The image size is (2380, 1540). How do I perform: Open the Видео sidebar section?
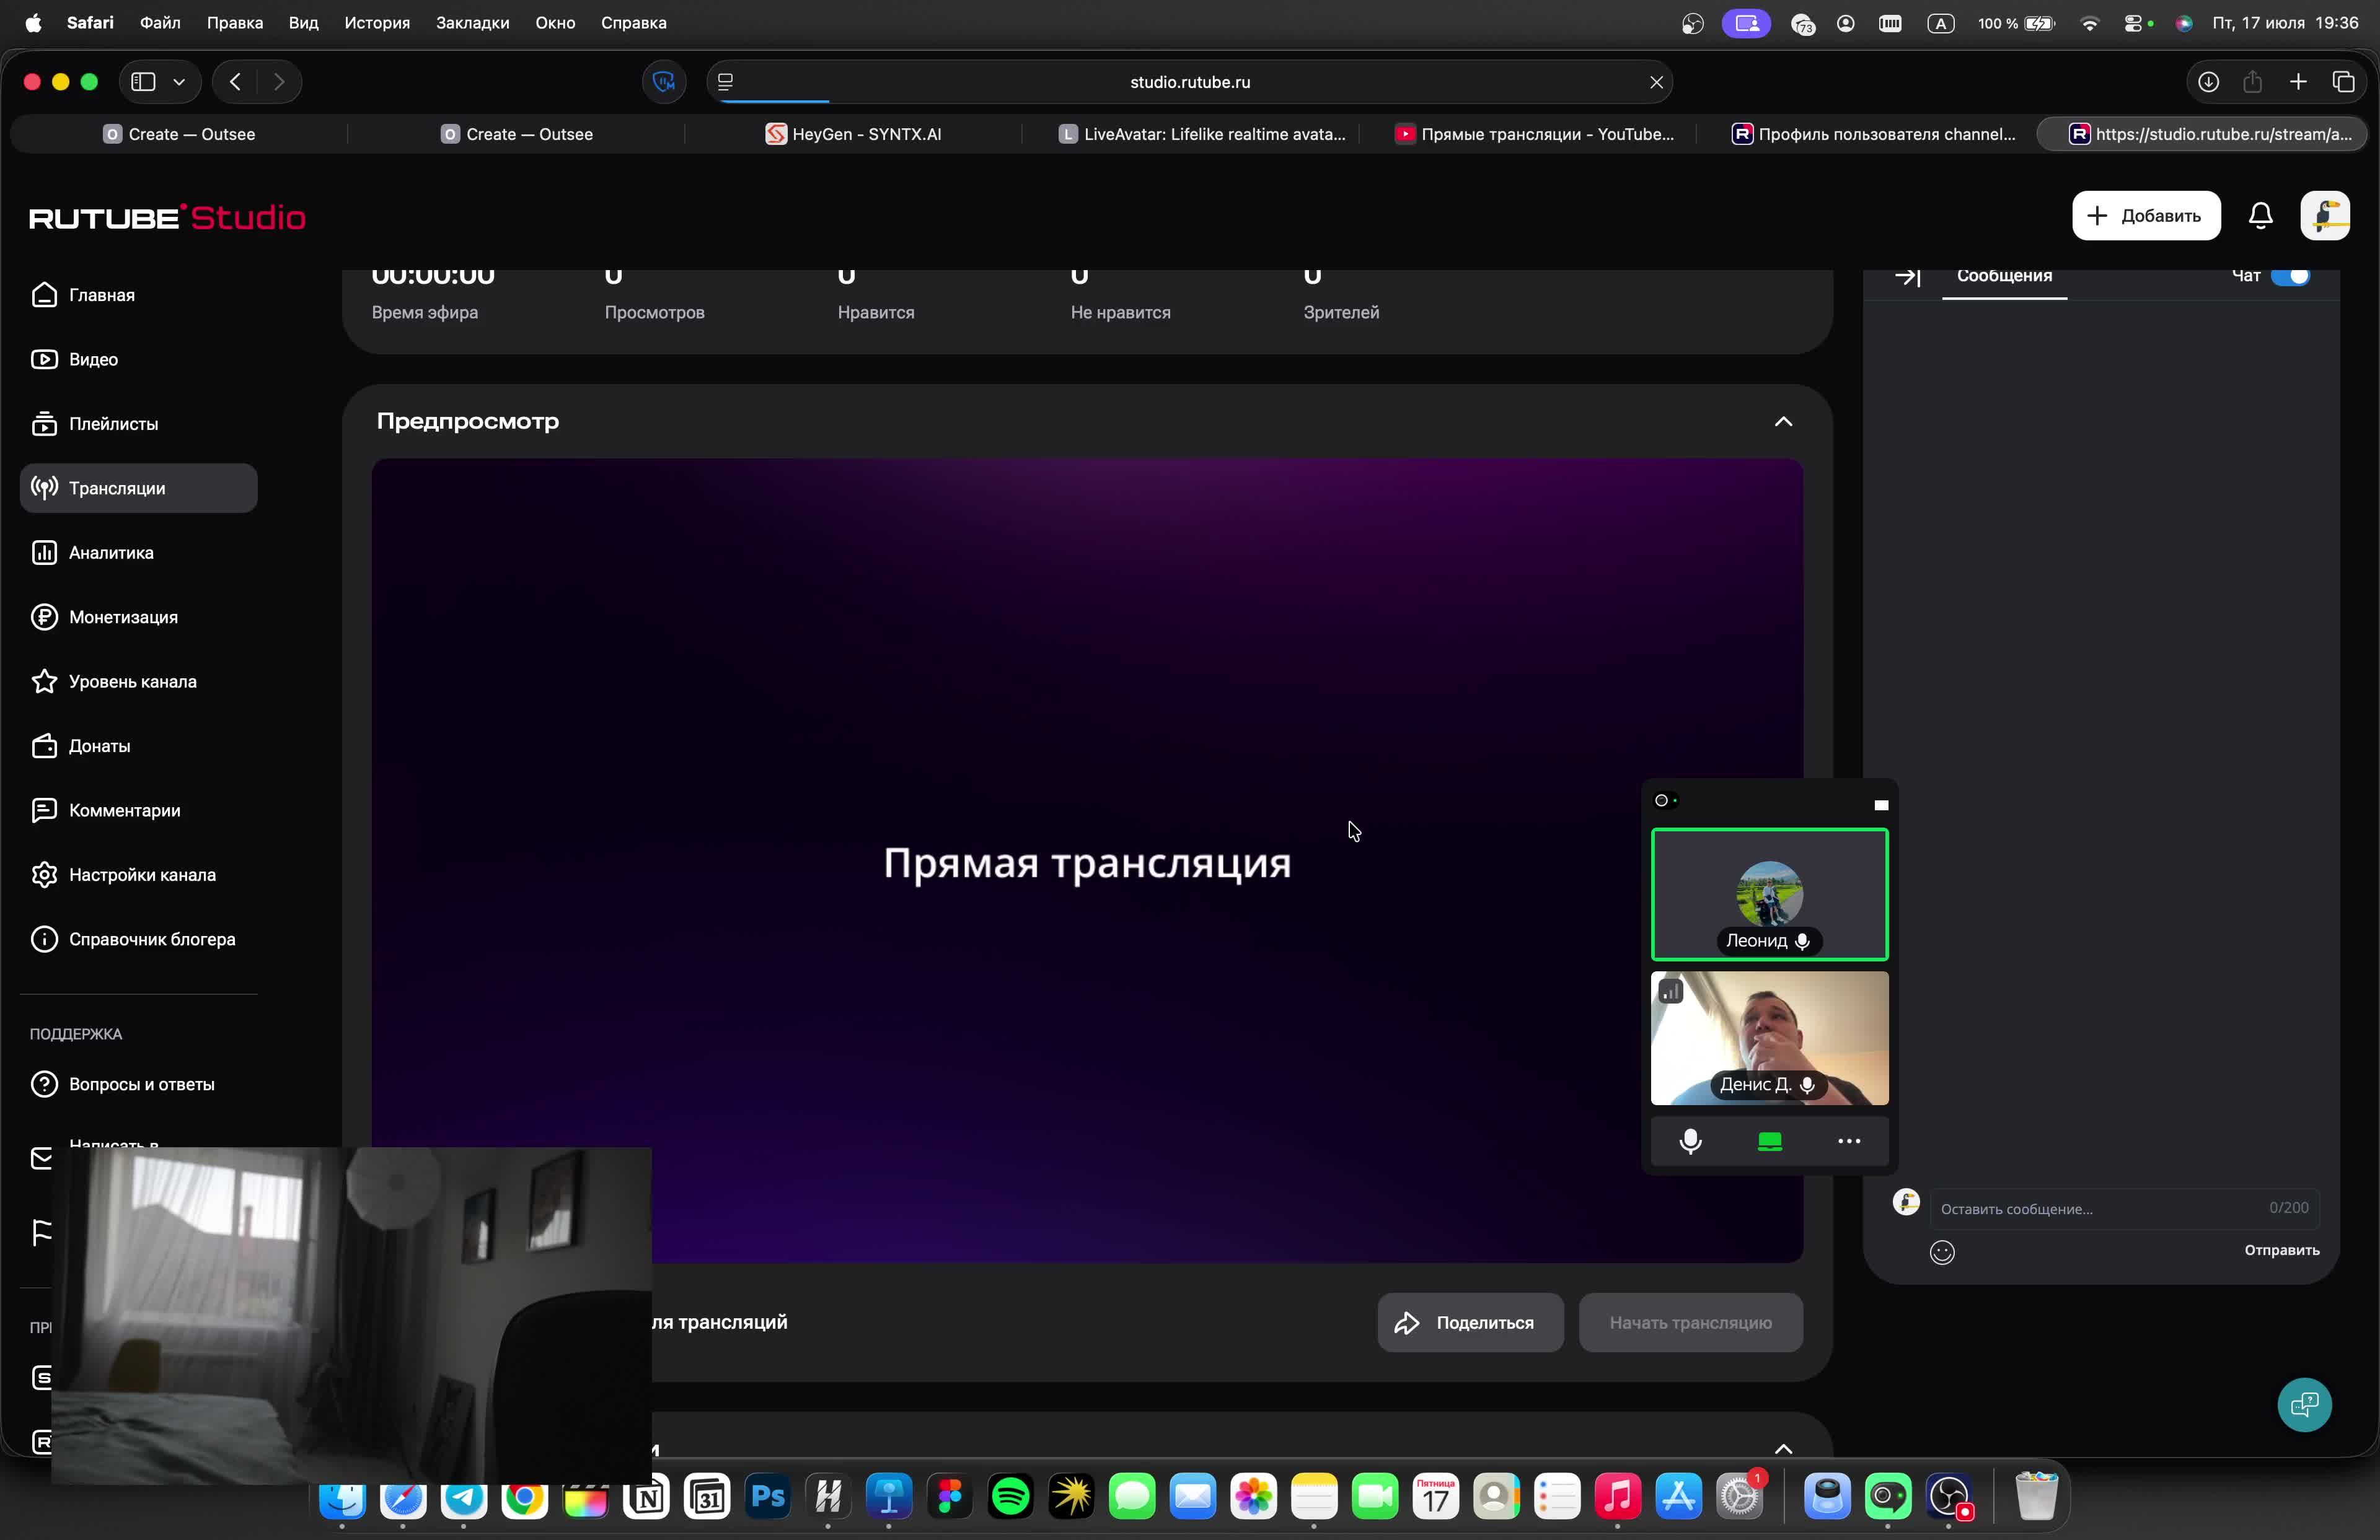pyautogui.click(x=138, y=359)
